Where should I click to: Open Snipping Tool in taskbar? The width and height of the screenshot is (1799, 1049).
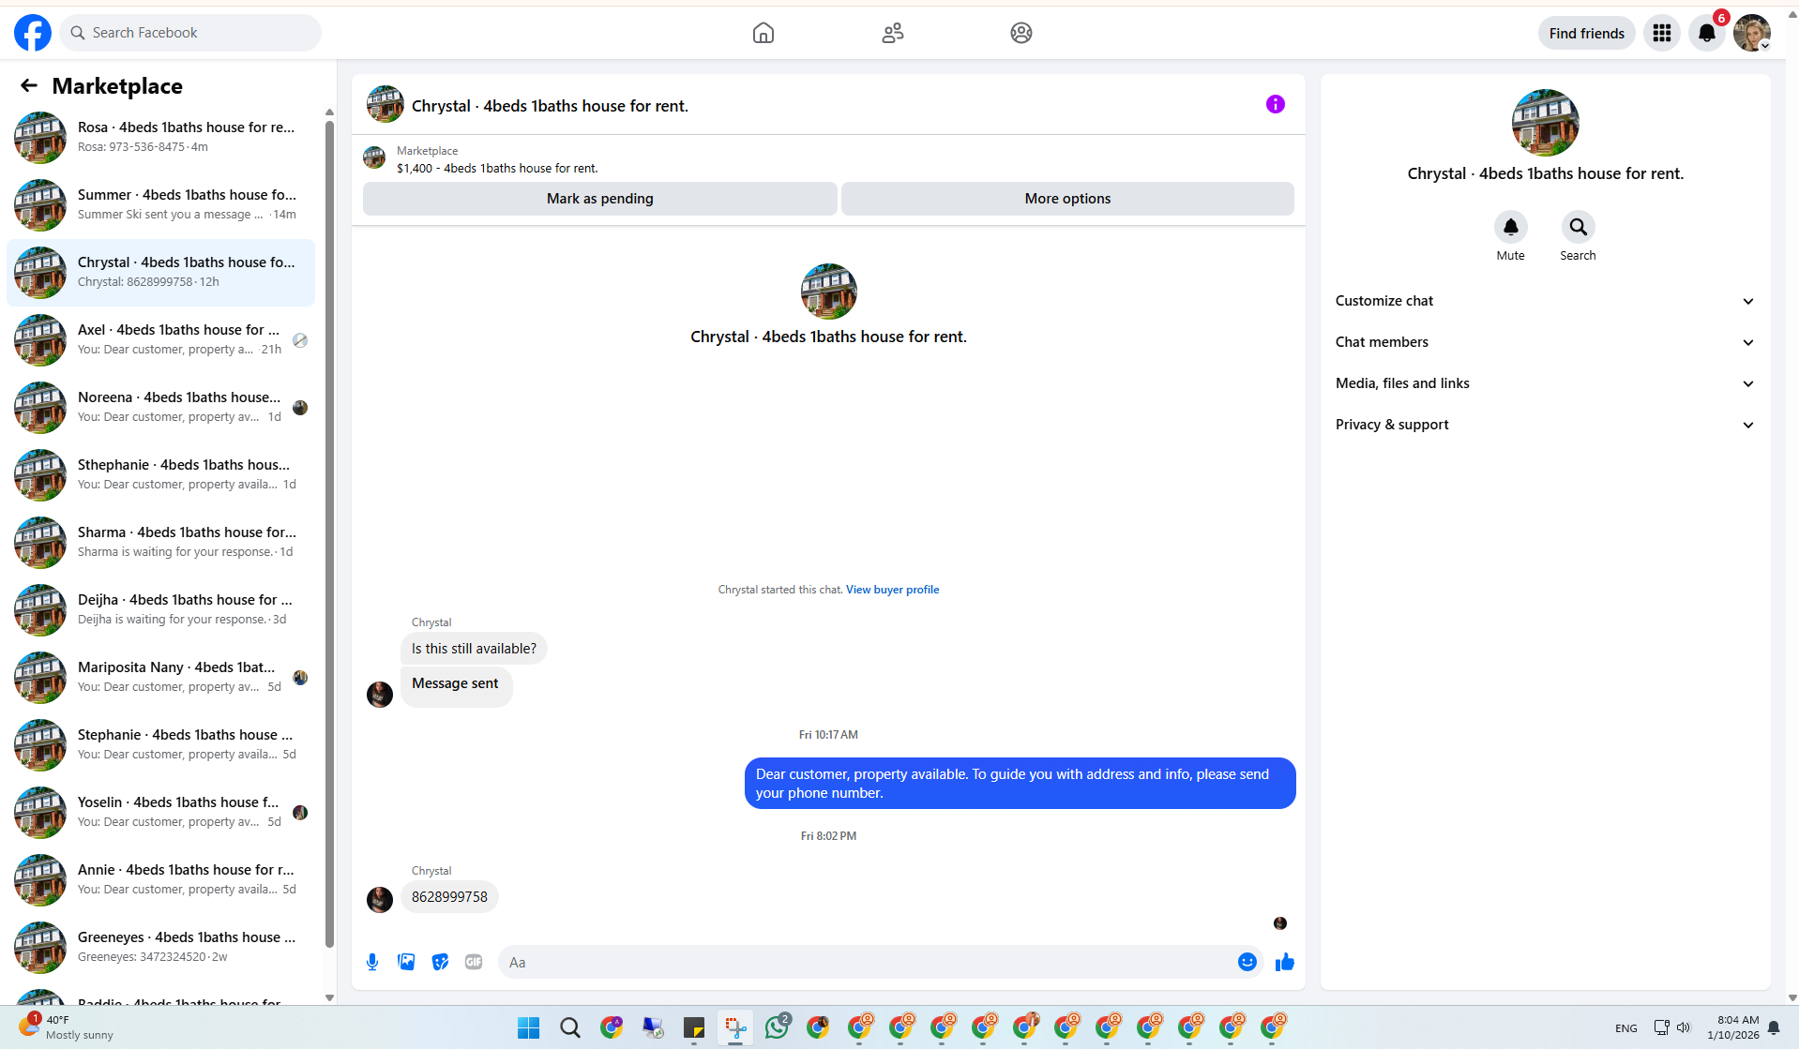click(x=735, y=1028)
